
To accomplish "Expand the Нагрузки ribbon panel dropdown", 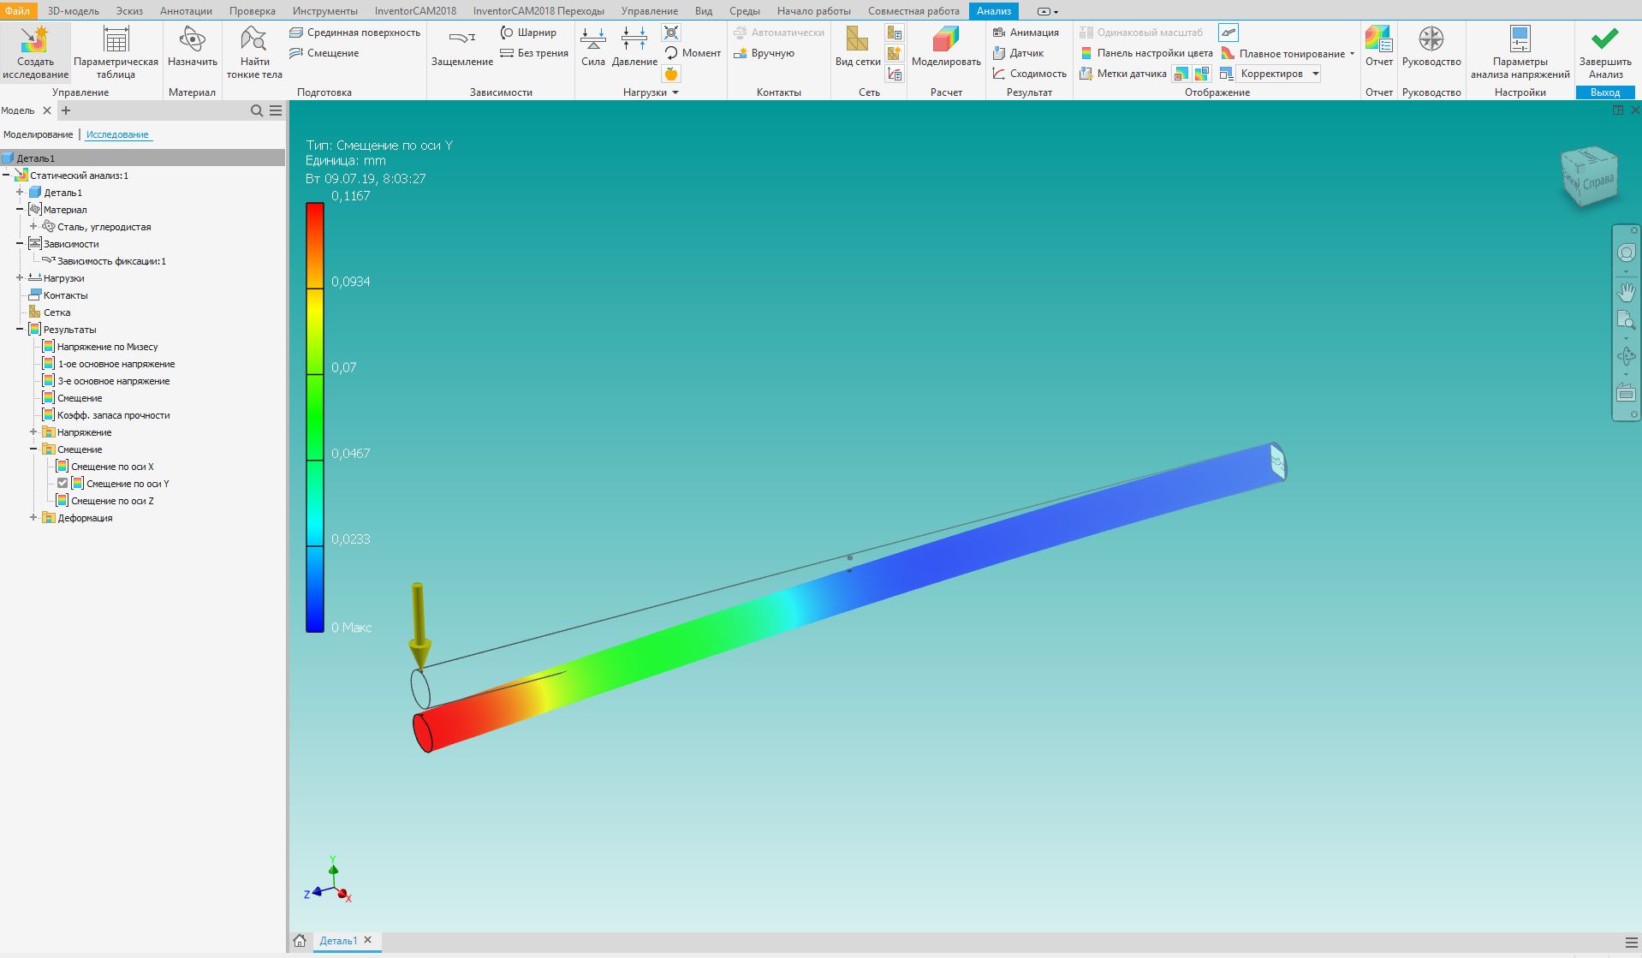I will pos(675,92).
